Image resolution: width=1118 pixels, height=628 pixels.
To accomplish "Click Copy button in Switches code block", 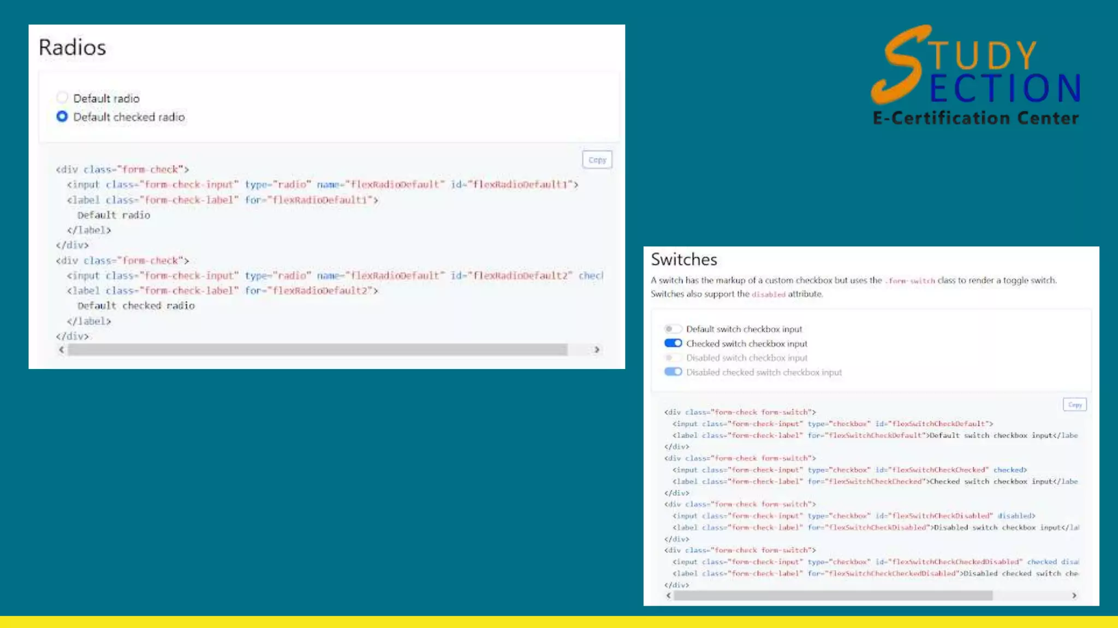I will [1074, 404].
